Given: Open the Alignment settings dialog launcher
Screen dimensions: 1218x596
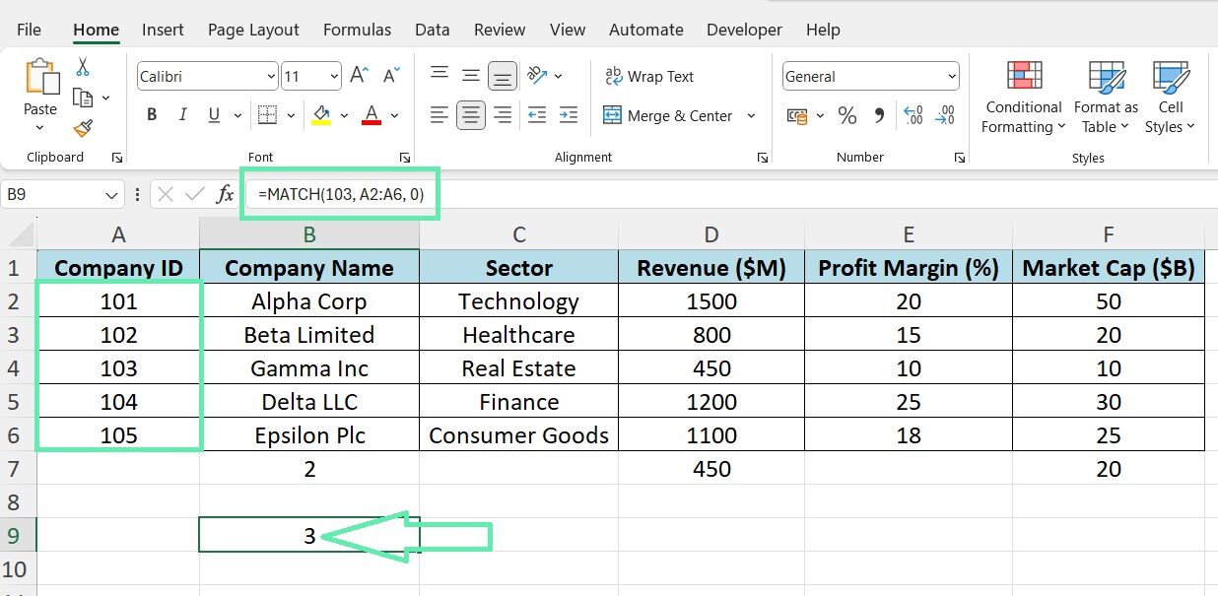Looking at the screenshot, I should 762,158.
